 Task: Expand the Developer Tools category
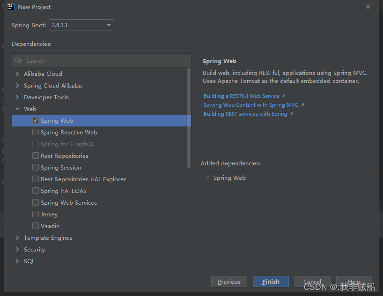[x=17, y=97]
